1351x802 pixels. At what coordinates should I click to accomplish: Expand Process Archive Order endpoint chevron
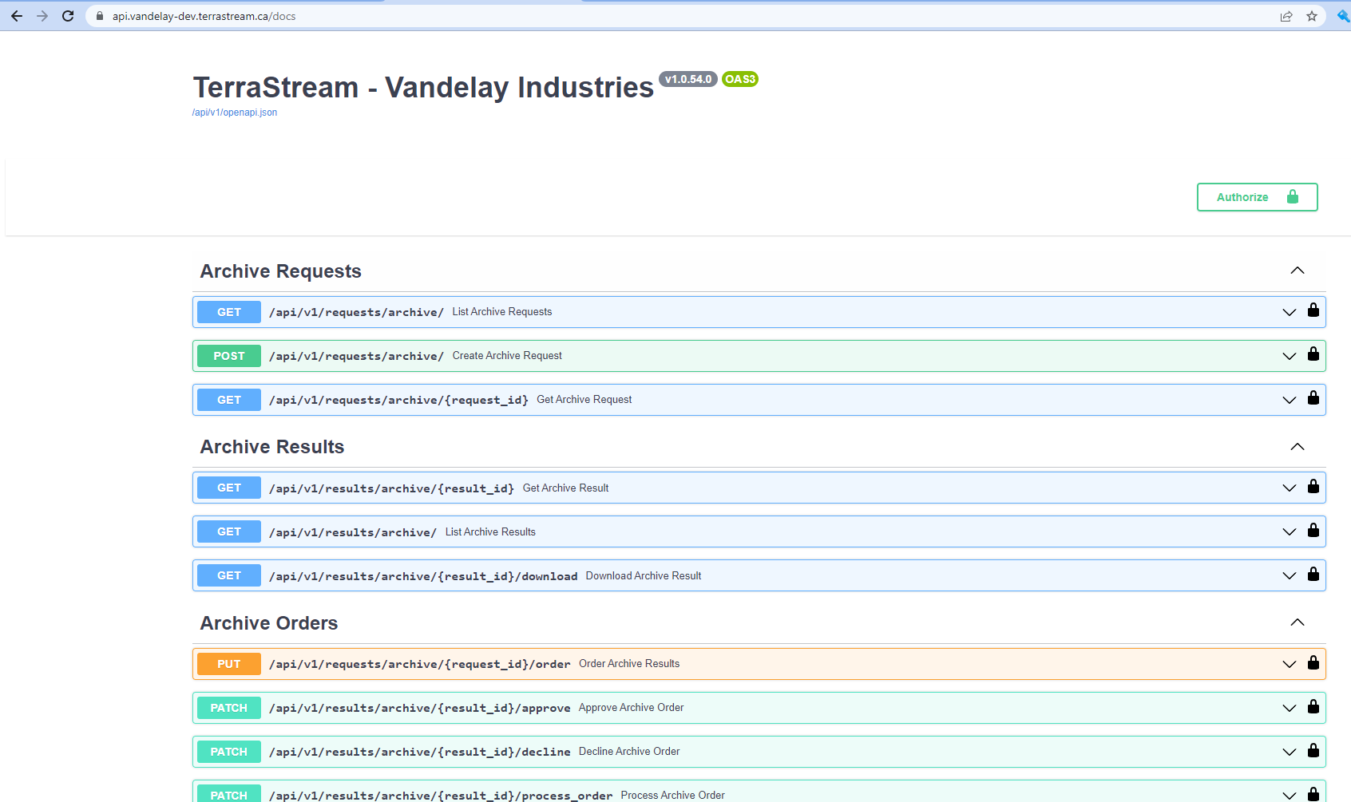[1290, 796]
